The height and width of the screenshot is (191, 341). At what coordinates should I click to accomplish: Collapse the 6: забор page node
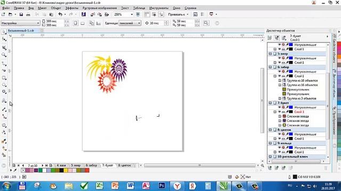tap(270, 67)
